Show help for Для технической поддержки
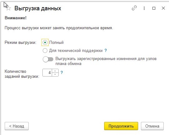 pyautogui.click(x=106, y=50)
